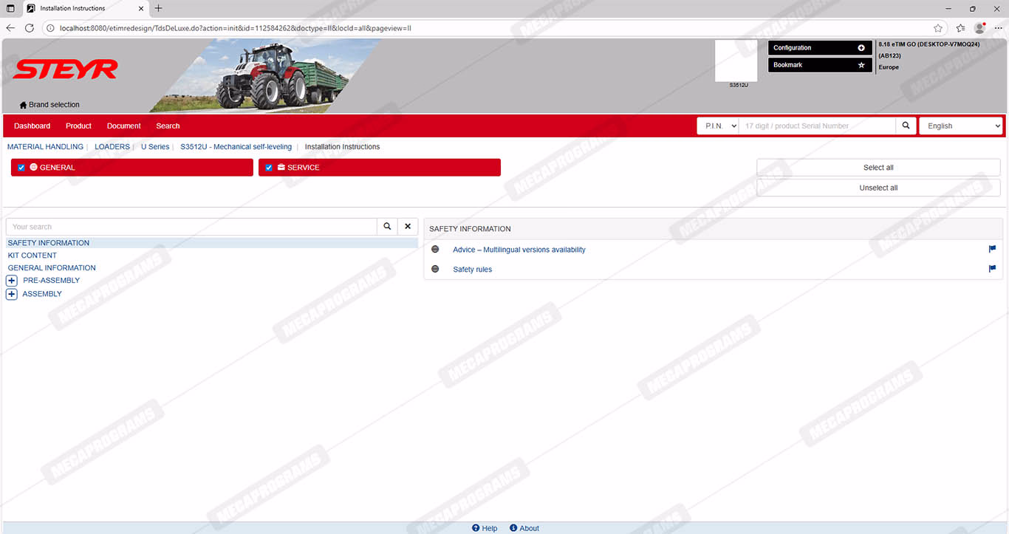This screenshot has height=534, width=1009.
Task: Click the P.I.N. search magnifier icon
Action: (x=906, y=126)
